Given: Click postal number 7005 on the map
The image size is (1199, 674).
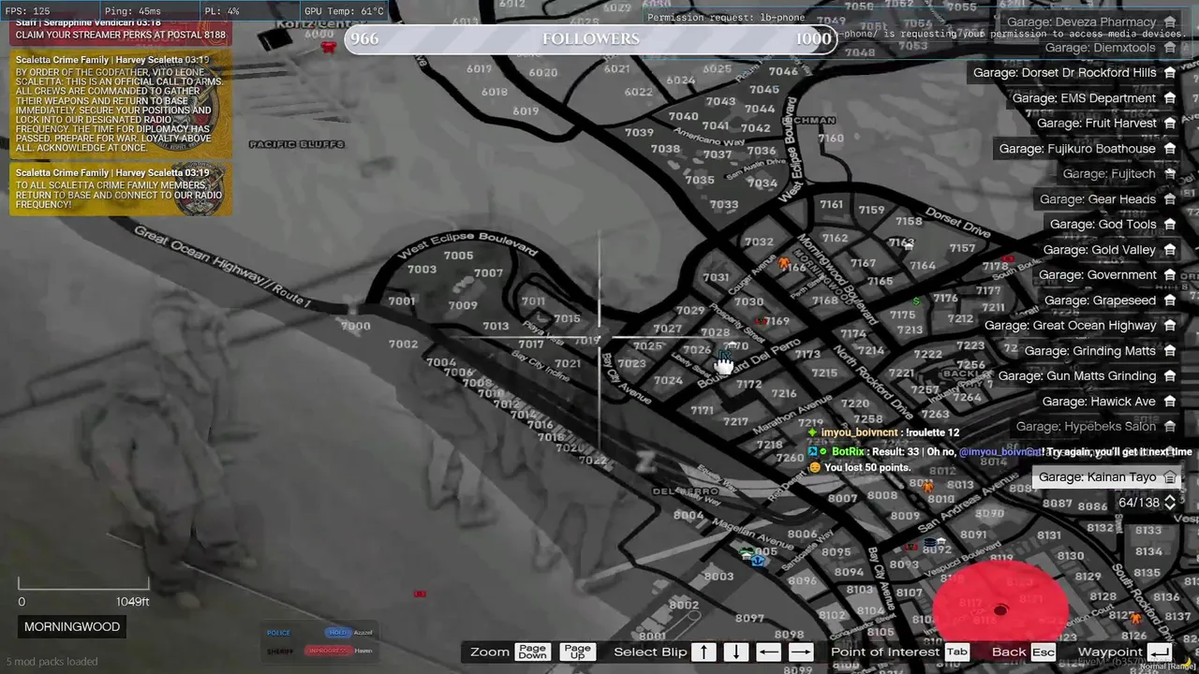Looking at the screenshot, I should tap(458, 256).
